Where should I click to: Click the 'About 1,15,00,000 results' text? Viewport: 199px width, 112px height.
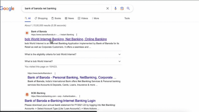click(45, 25)
